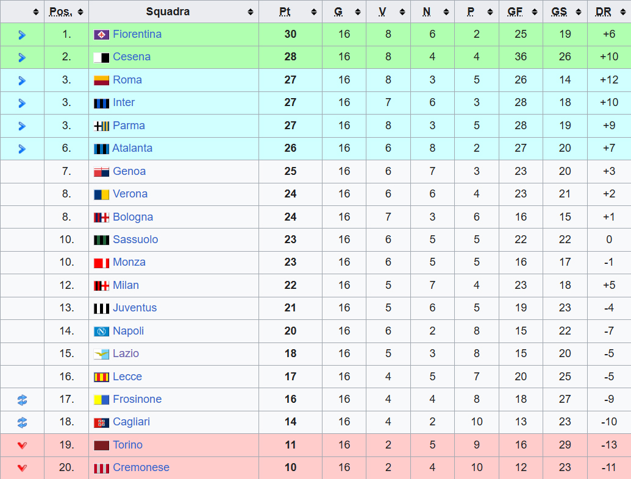Click Milan's points value cell
631x479 pixels.
pyautogui.click(x=290, y=285)
